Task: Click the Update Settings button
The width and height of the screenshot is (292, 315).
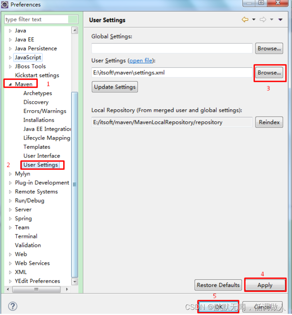Action: point(115,87)
